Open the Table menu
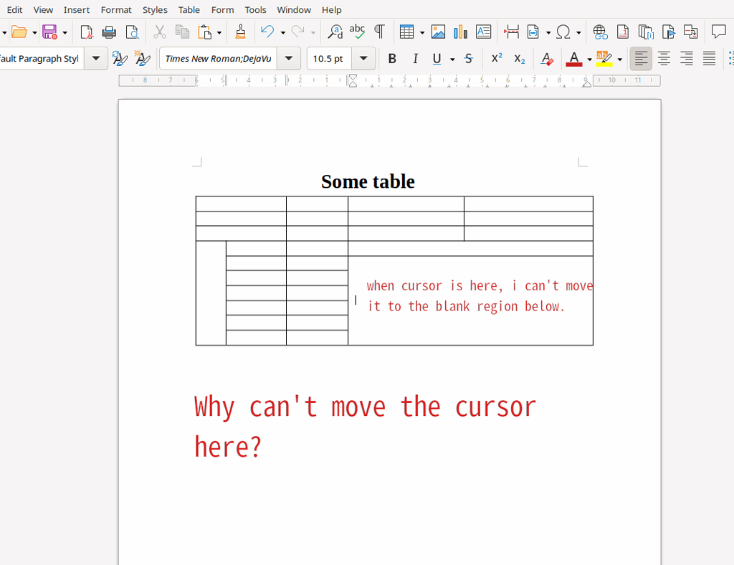Image resolution: width=734 pixels, height=565 pixels. (189, 9)
